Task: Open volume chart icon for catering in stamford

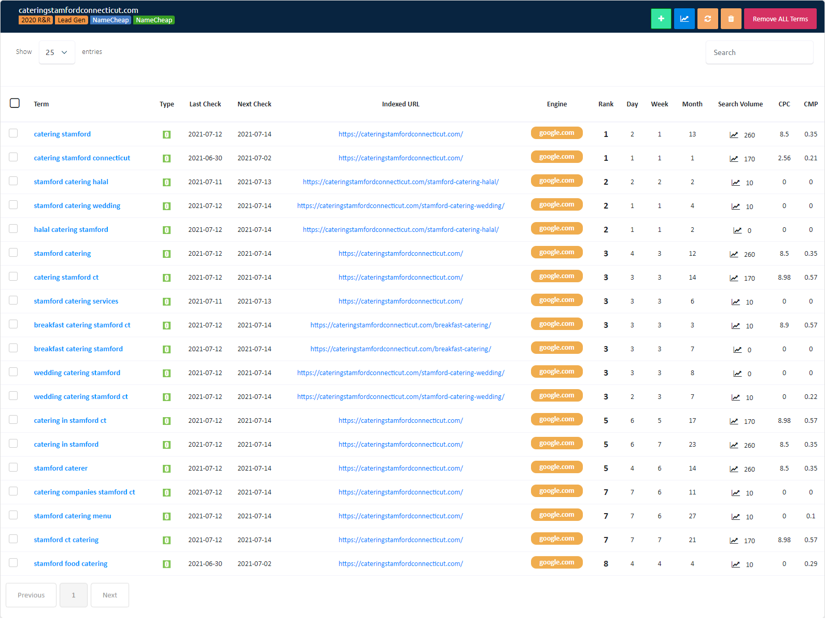Action: 734,445
